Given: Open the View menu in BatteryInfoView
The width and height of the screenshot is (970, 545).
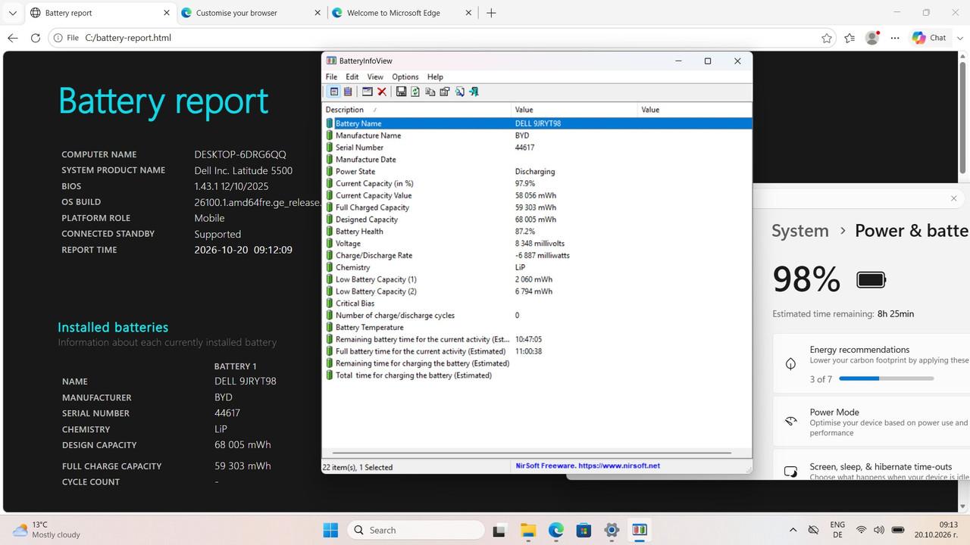Looking at the screenshot, I should (x=375, y=76).
